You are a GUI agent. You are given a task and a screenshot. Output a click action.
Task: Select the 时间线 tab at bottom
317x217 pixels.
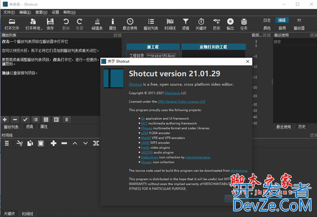pyautogui.click(x=27, y=214)
